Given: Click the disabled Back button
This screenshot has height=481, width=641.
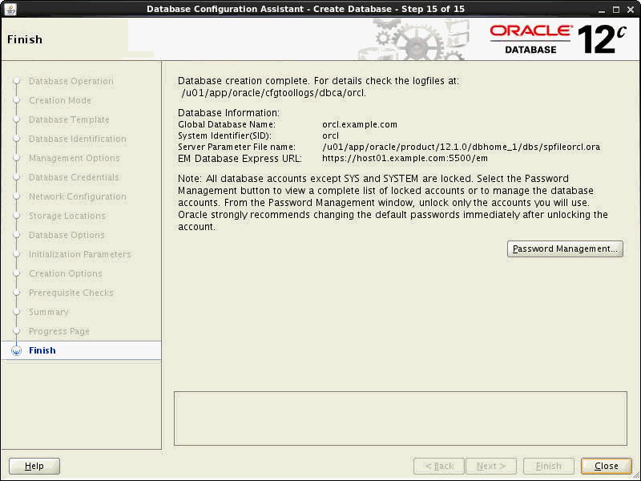Looking at the screenshot, I should [439, 466].
